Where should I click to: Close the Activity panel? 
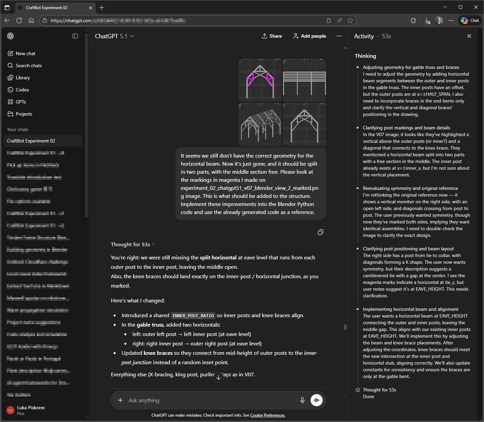point(469,36)
